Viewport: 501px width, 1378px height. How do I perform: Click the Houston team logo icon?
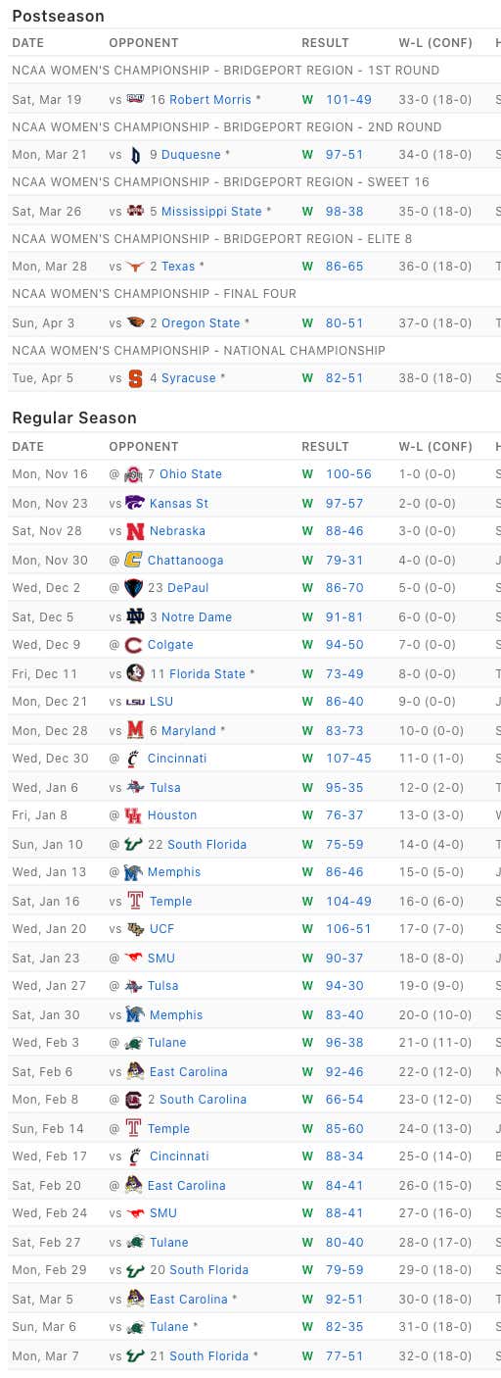click(133, 815)
